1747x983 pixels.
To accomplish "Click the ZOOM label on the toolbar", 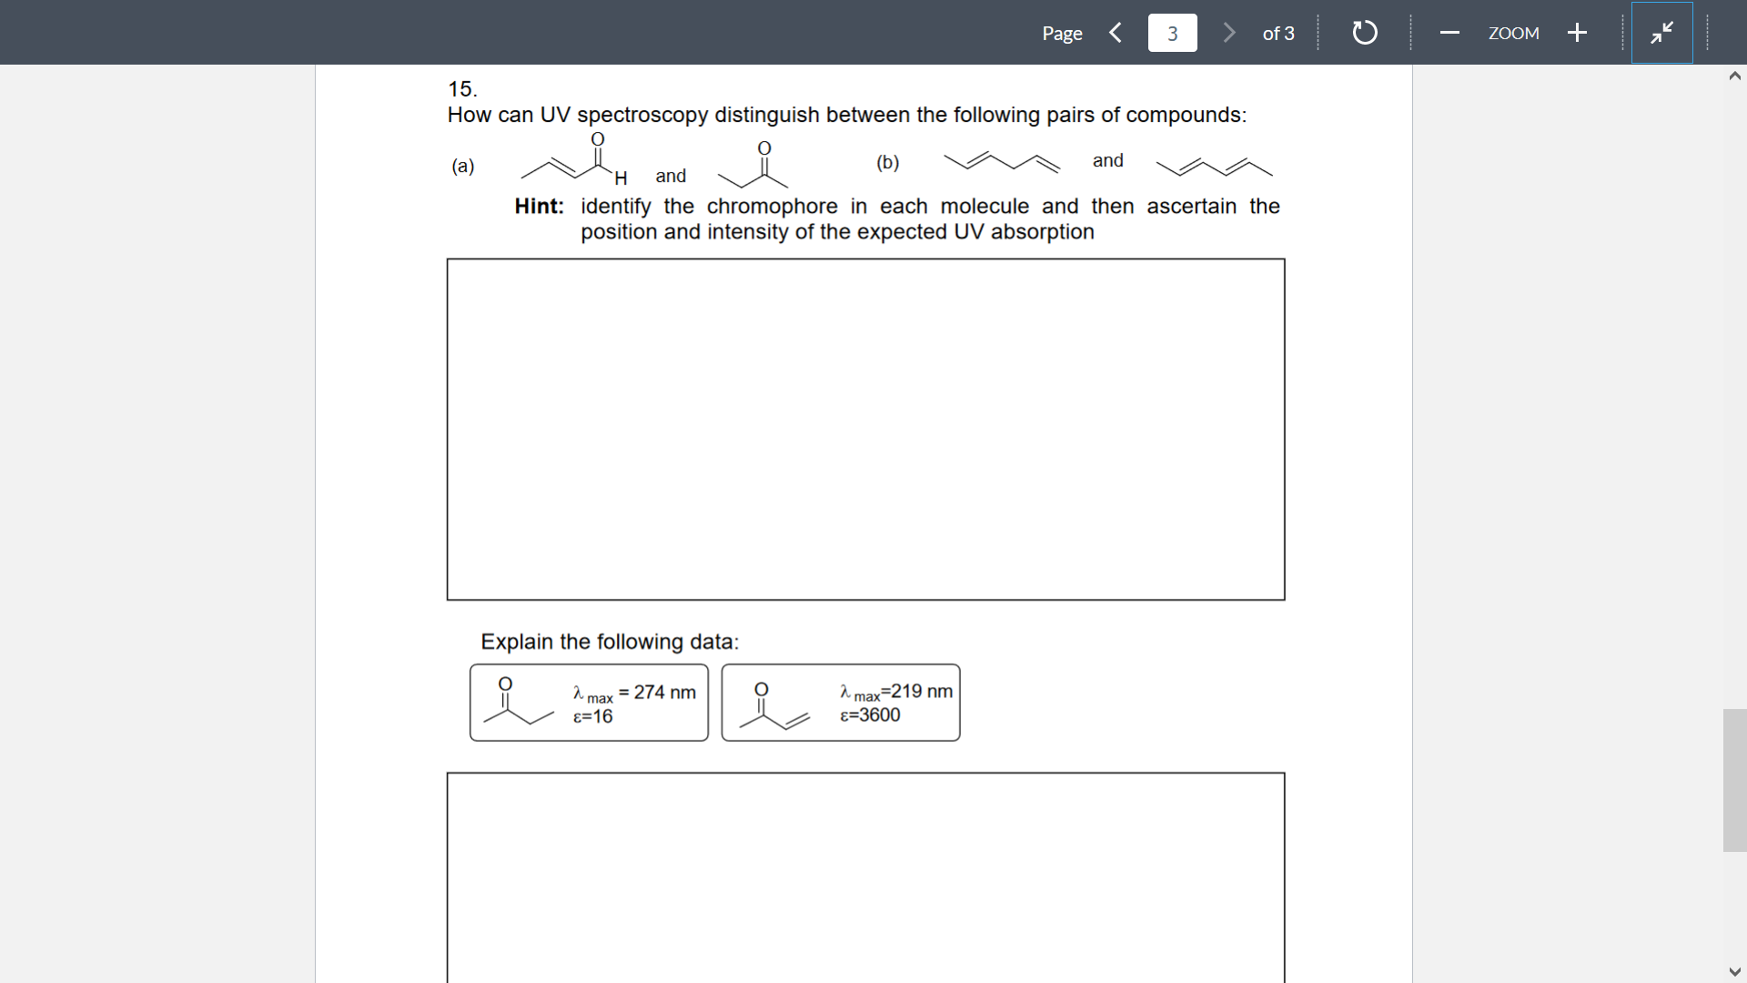I will tap(1513, 32).
